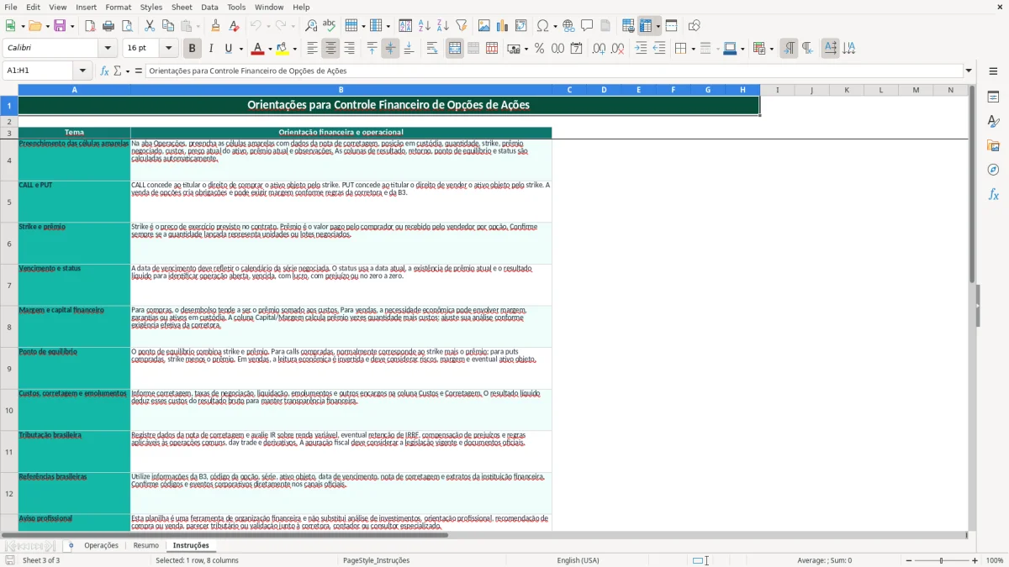Viewport: 1009px width, 567px height.
Task: Open the font name dropdown
Action: (x=108, y=49)
